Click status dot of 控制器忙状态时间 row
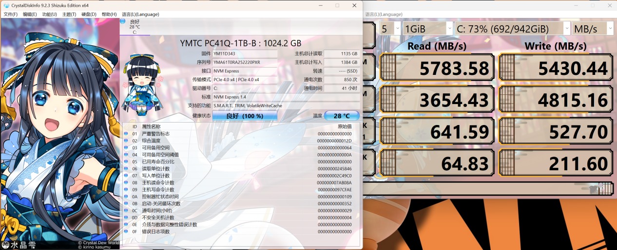The height and width of the screenshot is (250, 617). coord(126,196)
